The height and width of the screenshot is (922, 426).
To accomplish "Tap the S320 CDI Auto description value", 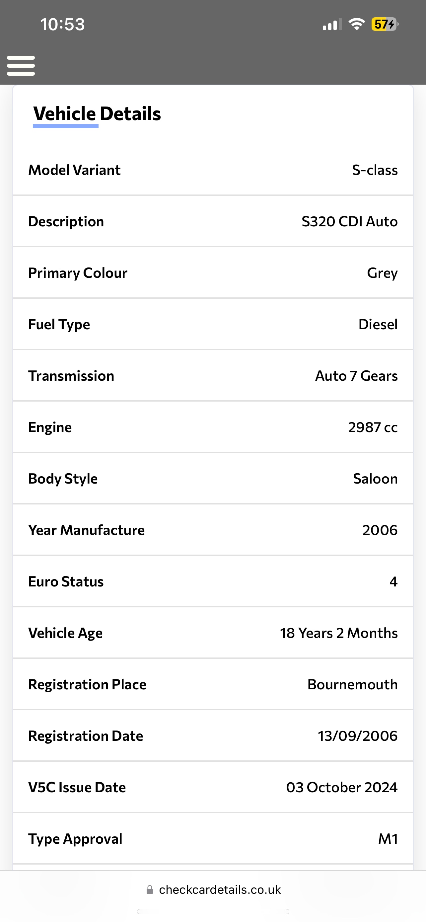I will (349, 222).
